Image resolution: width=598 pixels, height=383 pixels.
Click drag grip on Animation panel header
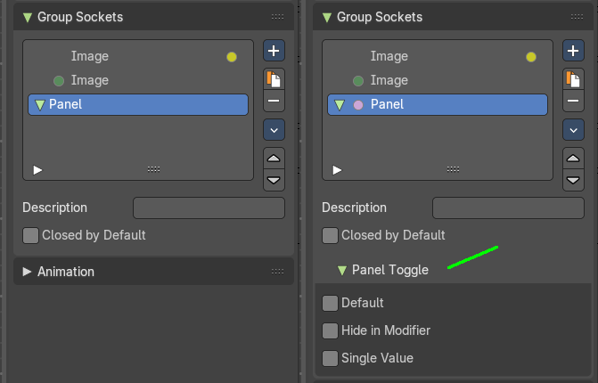[278, 272]
